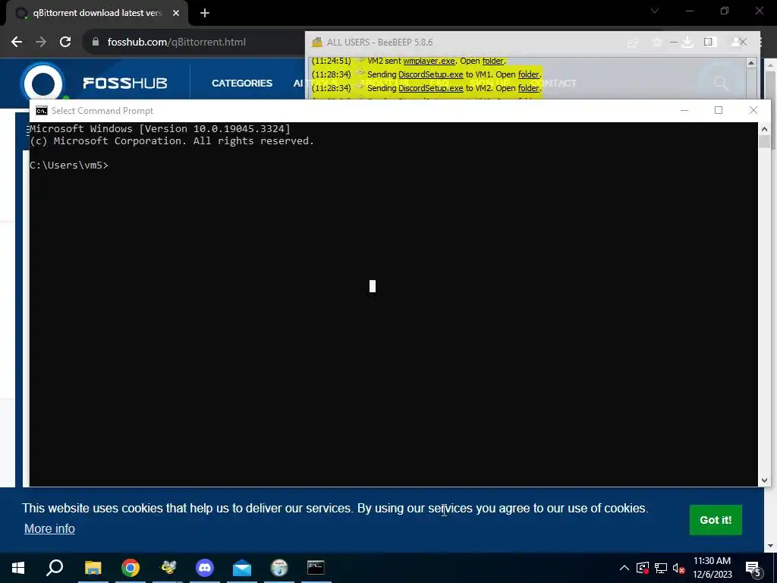Open More info cookie link
Viewport: 777px width, 583px height.
(x=49, y=528)
